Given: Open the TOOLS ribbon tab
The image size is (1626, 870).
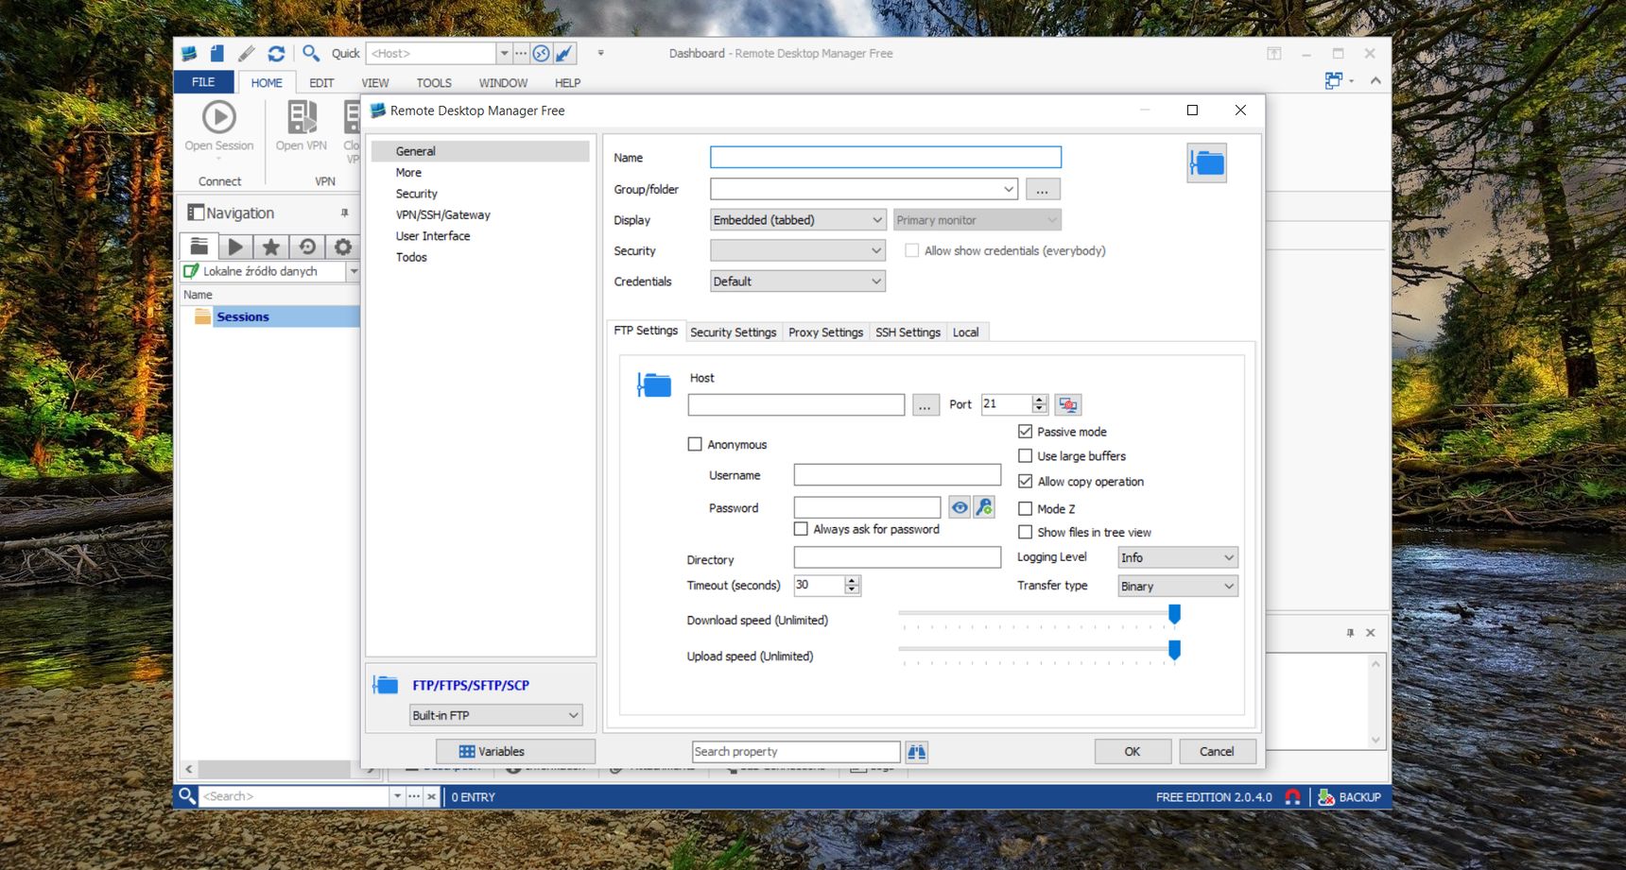Looking at the screenshot, I should point(434,83).
